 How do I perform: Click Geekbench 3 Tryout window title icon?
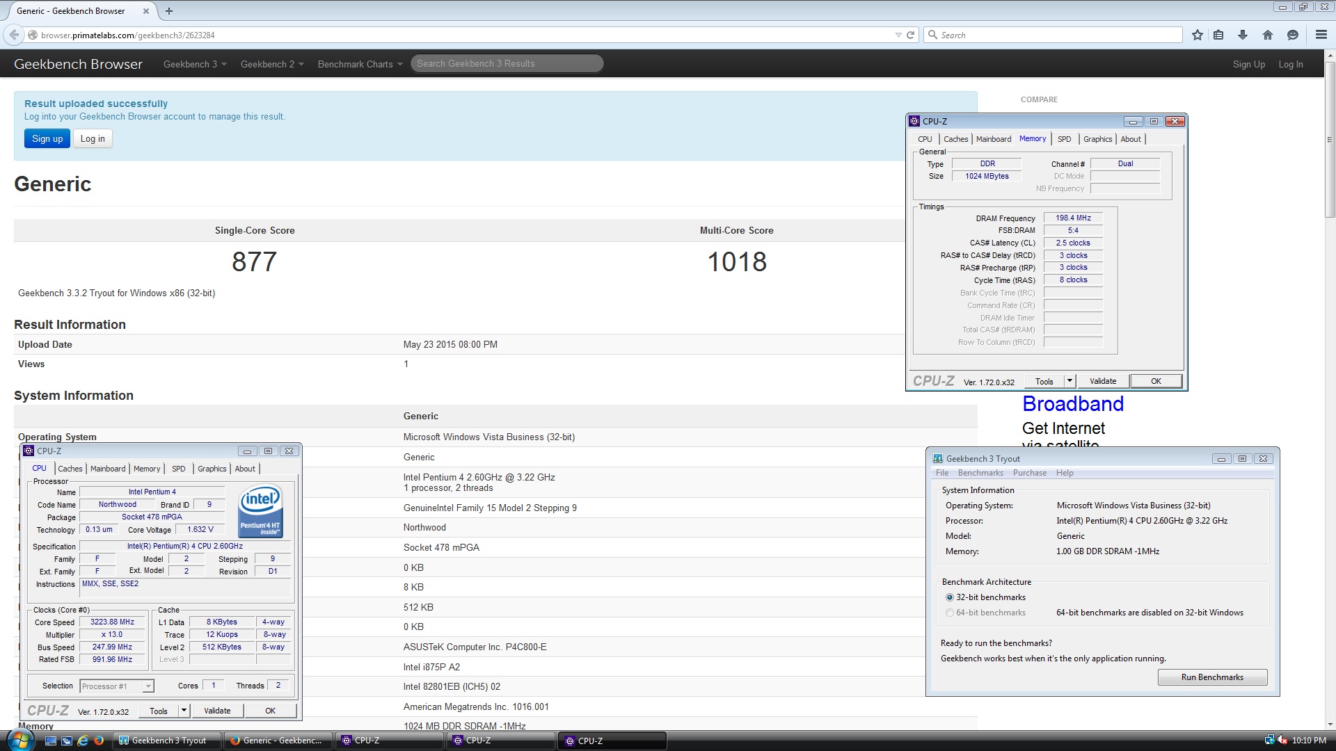(x=938, y=458)
